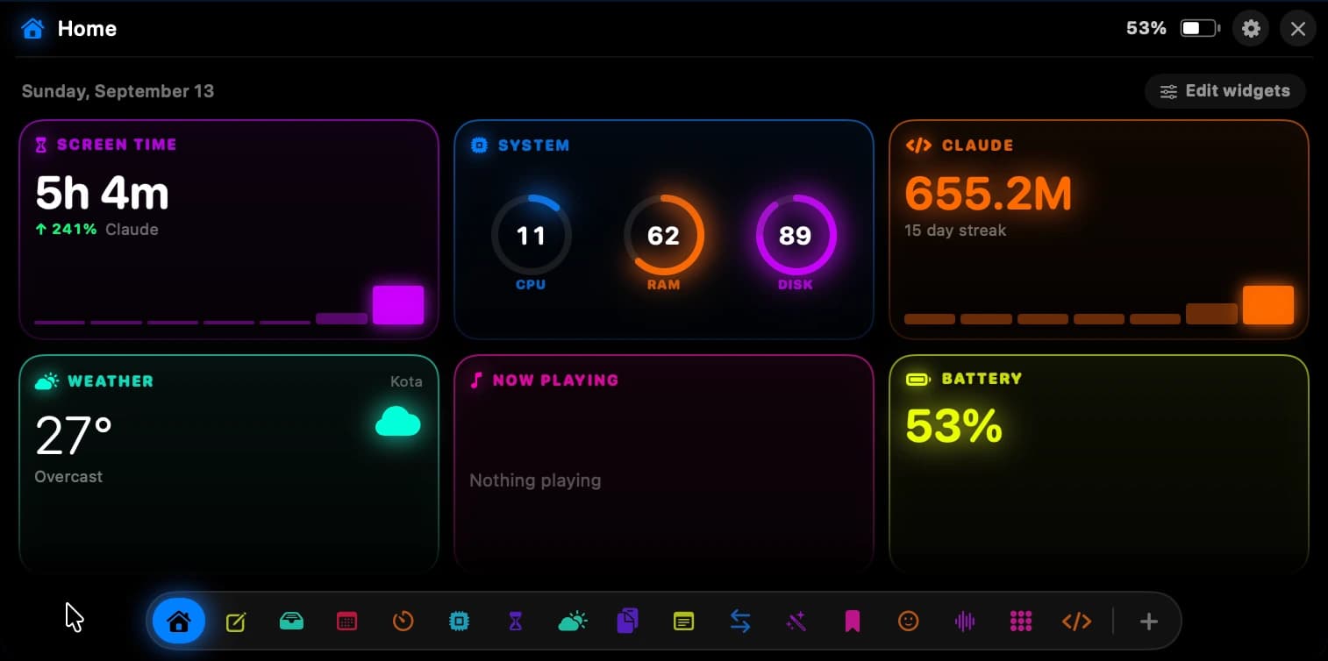
Task: Click the 53% percentage in header
Action: click(1146, 29)
